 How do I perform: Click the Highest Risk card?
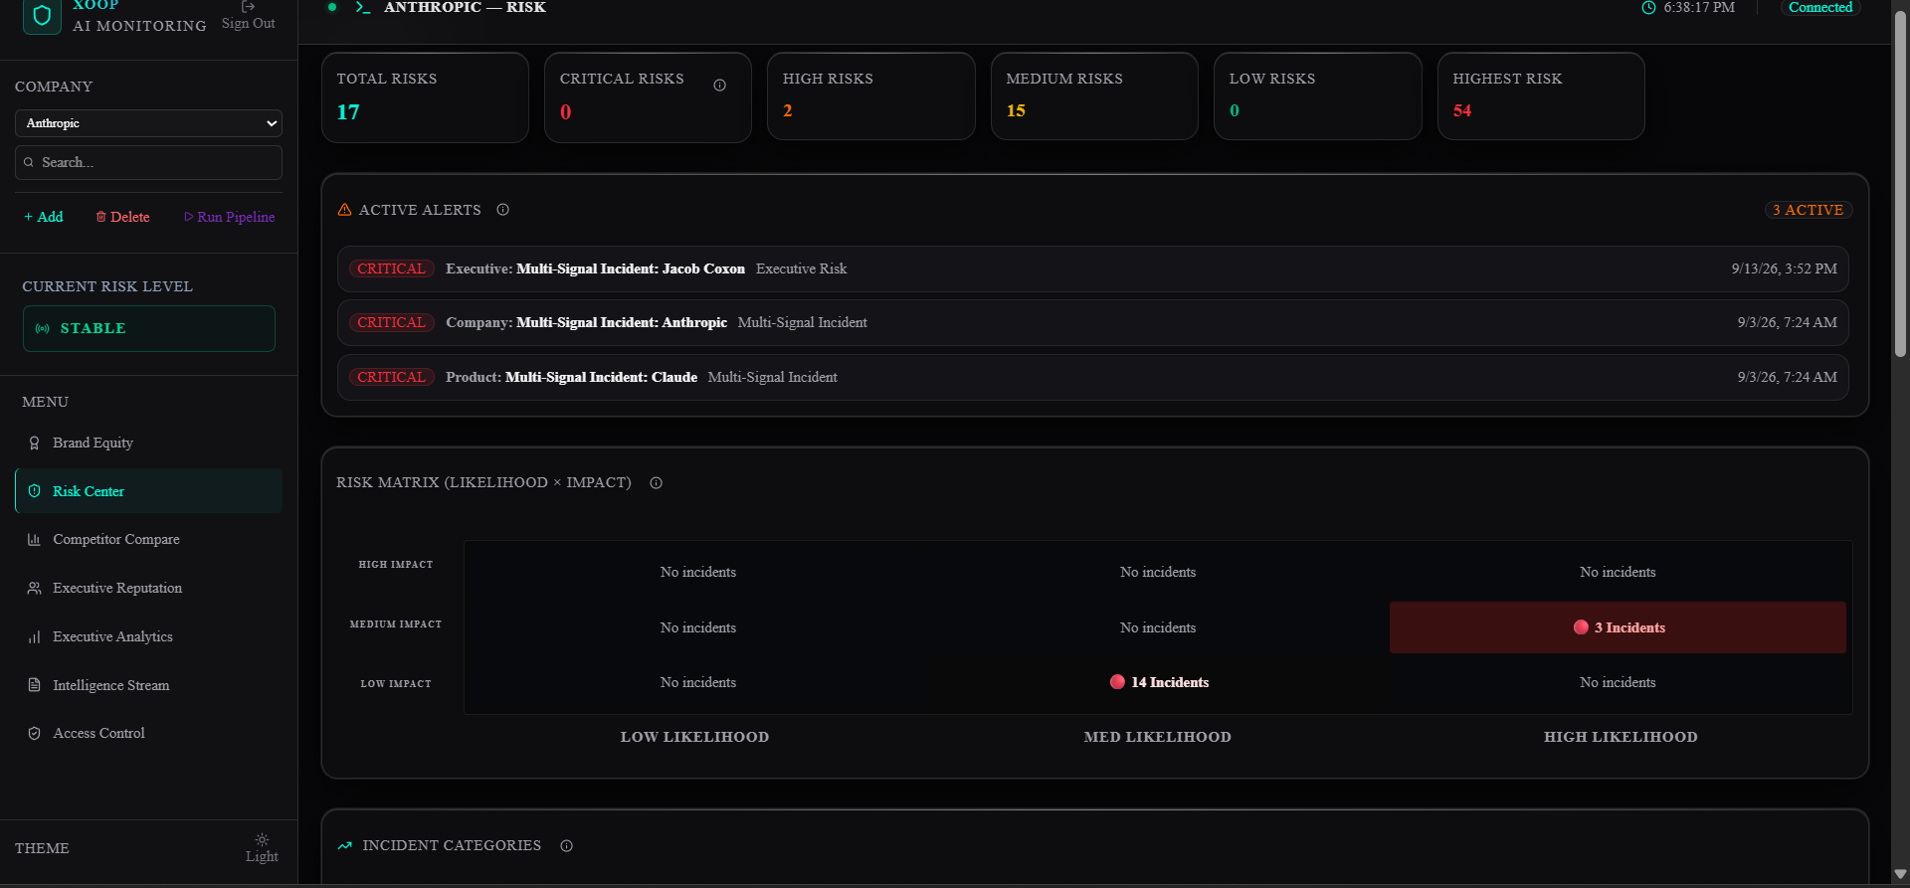1541,96
